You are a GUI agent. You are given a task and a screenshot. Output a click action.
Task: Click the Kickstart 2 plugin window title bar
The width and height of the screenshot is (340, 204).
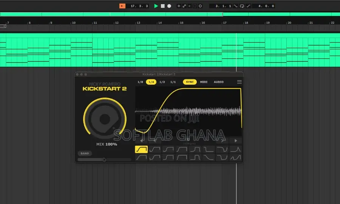tap(159, 75)
